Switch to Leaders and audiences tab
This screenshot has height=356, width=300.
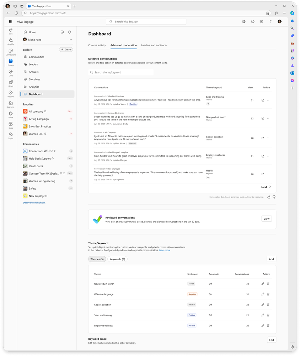(154, 45)
